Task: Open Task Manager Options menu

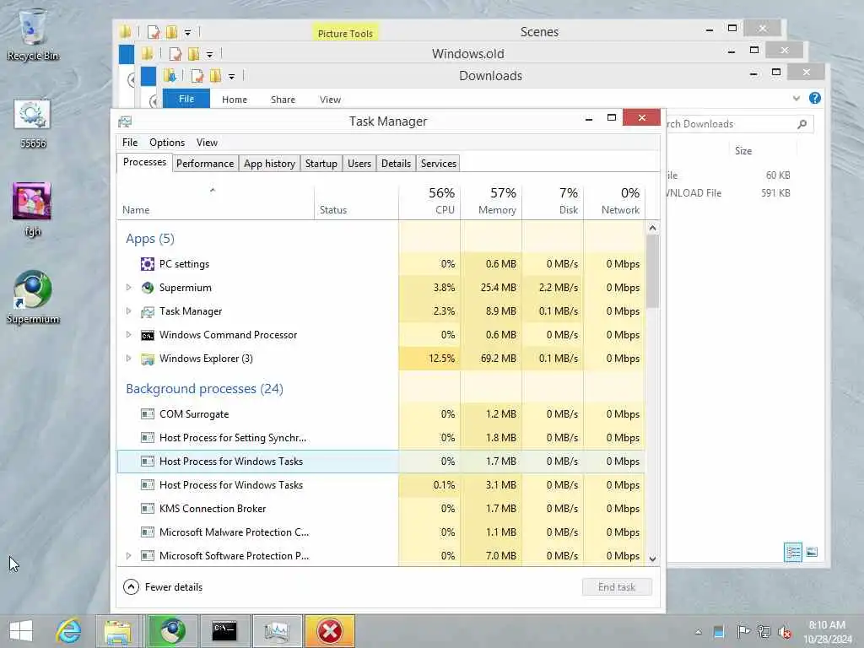Action: click(167, 143)
